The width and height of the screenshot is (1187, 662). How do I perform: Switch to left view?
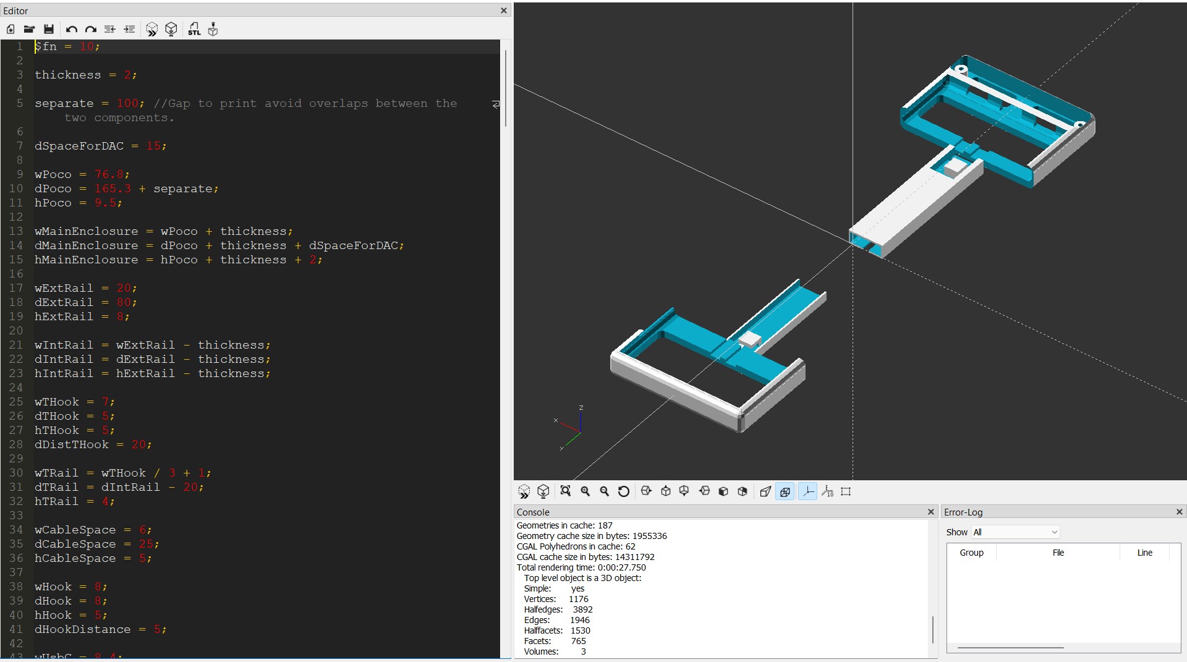click(x=704, y=491)
